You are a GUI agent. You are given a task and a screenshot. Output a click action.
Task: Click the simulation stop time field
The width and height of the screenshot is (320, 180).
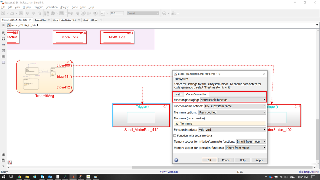pyautogui.click(x=117, y=13)
